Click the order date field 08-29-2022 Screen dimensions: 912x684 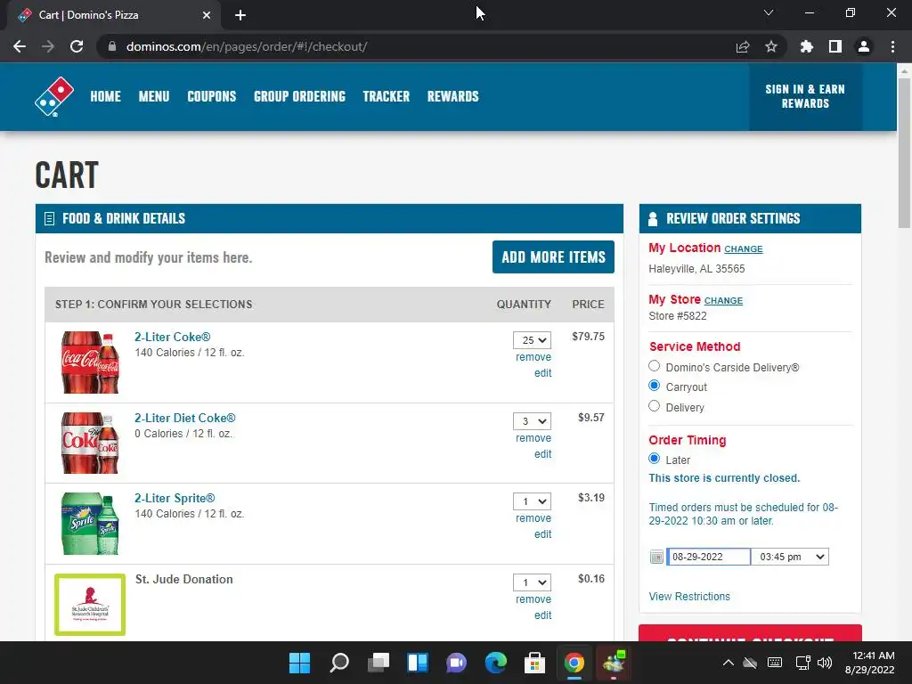(x=708, y=557)
